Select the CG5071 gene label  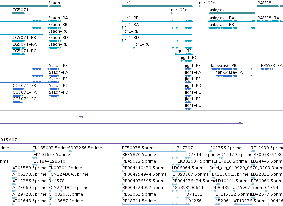(x=20, y=10)
